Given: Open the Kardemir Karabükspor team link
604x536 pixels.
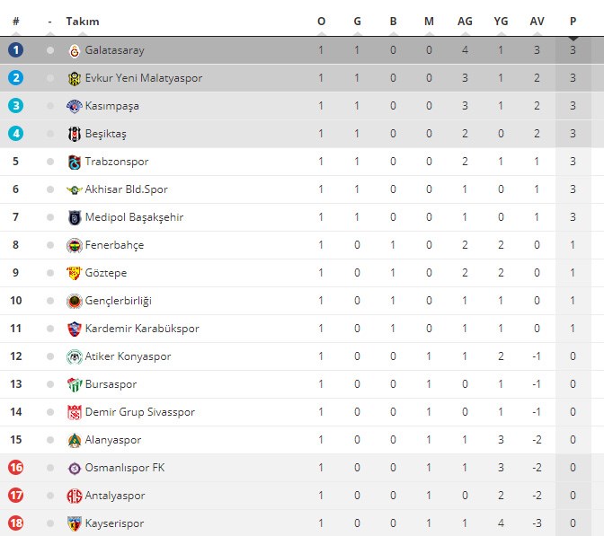Looking at the screenshot, I should (x=142, y=329).
